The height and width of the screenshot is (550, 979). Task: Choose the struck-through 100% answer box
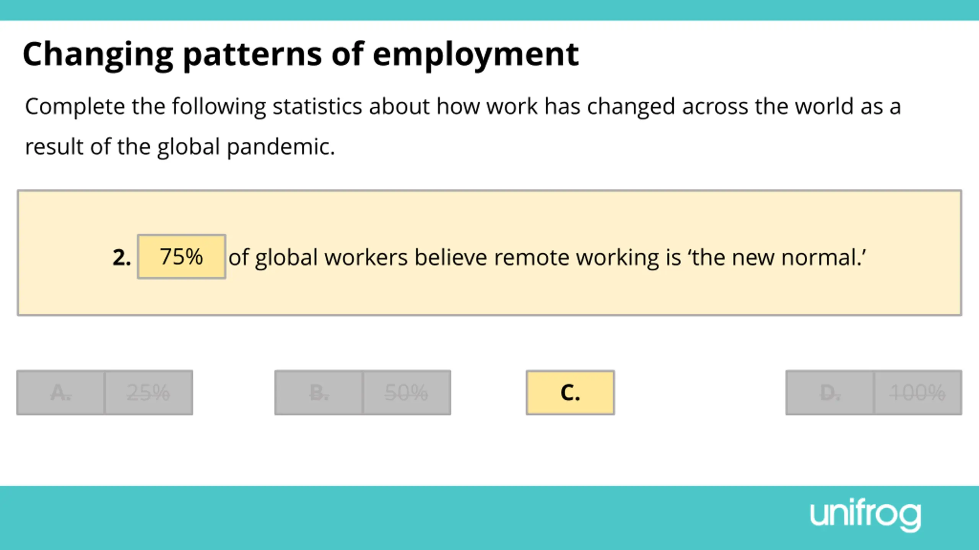click(x=918, y=393)
